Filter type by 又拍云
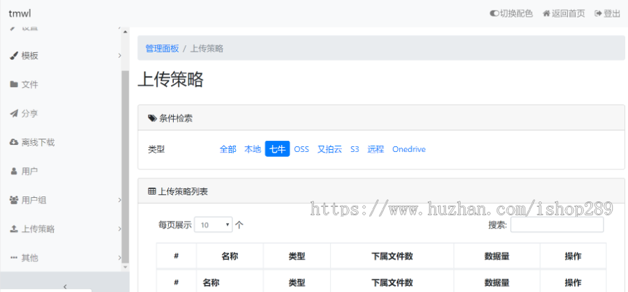 coord(329,149)
